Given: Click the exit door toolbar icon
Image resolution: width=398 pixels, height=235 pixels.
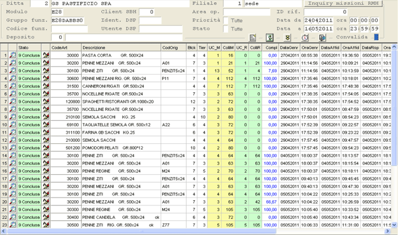Looking at the screenshot, I should [322, 38].
